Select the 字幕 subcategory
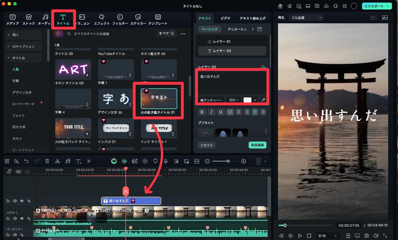Viewport: 398px width, 240px height. point(16,81)
